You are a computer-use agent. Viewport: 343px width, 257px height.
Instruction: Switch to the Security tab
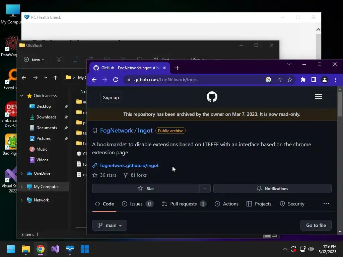click(292, 204)
